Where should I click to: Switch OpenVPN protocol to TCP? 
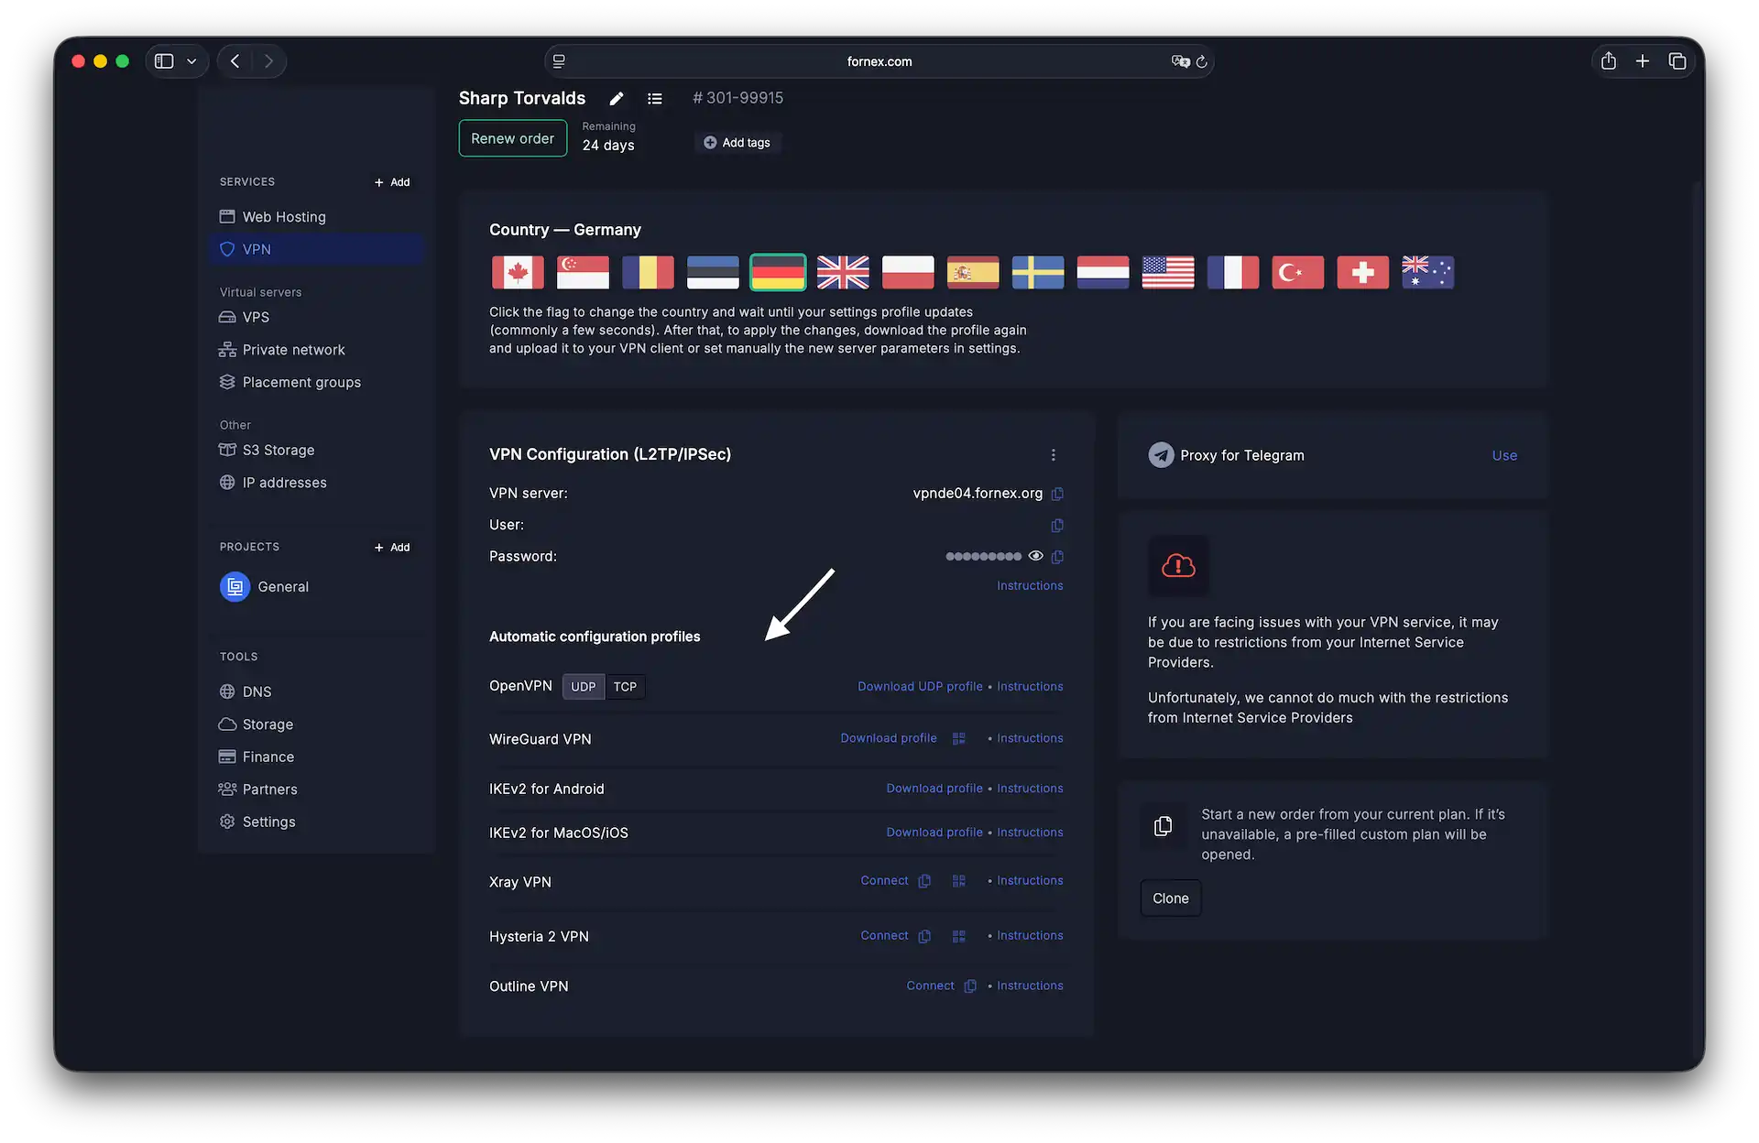coord(625,687)
